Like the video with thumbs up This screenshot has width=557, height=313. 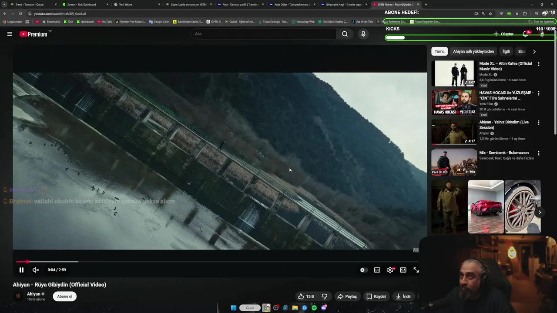(x=306, y=296)
